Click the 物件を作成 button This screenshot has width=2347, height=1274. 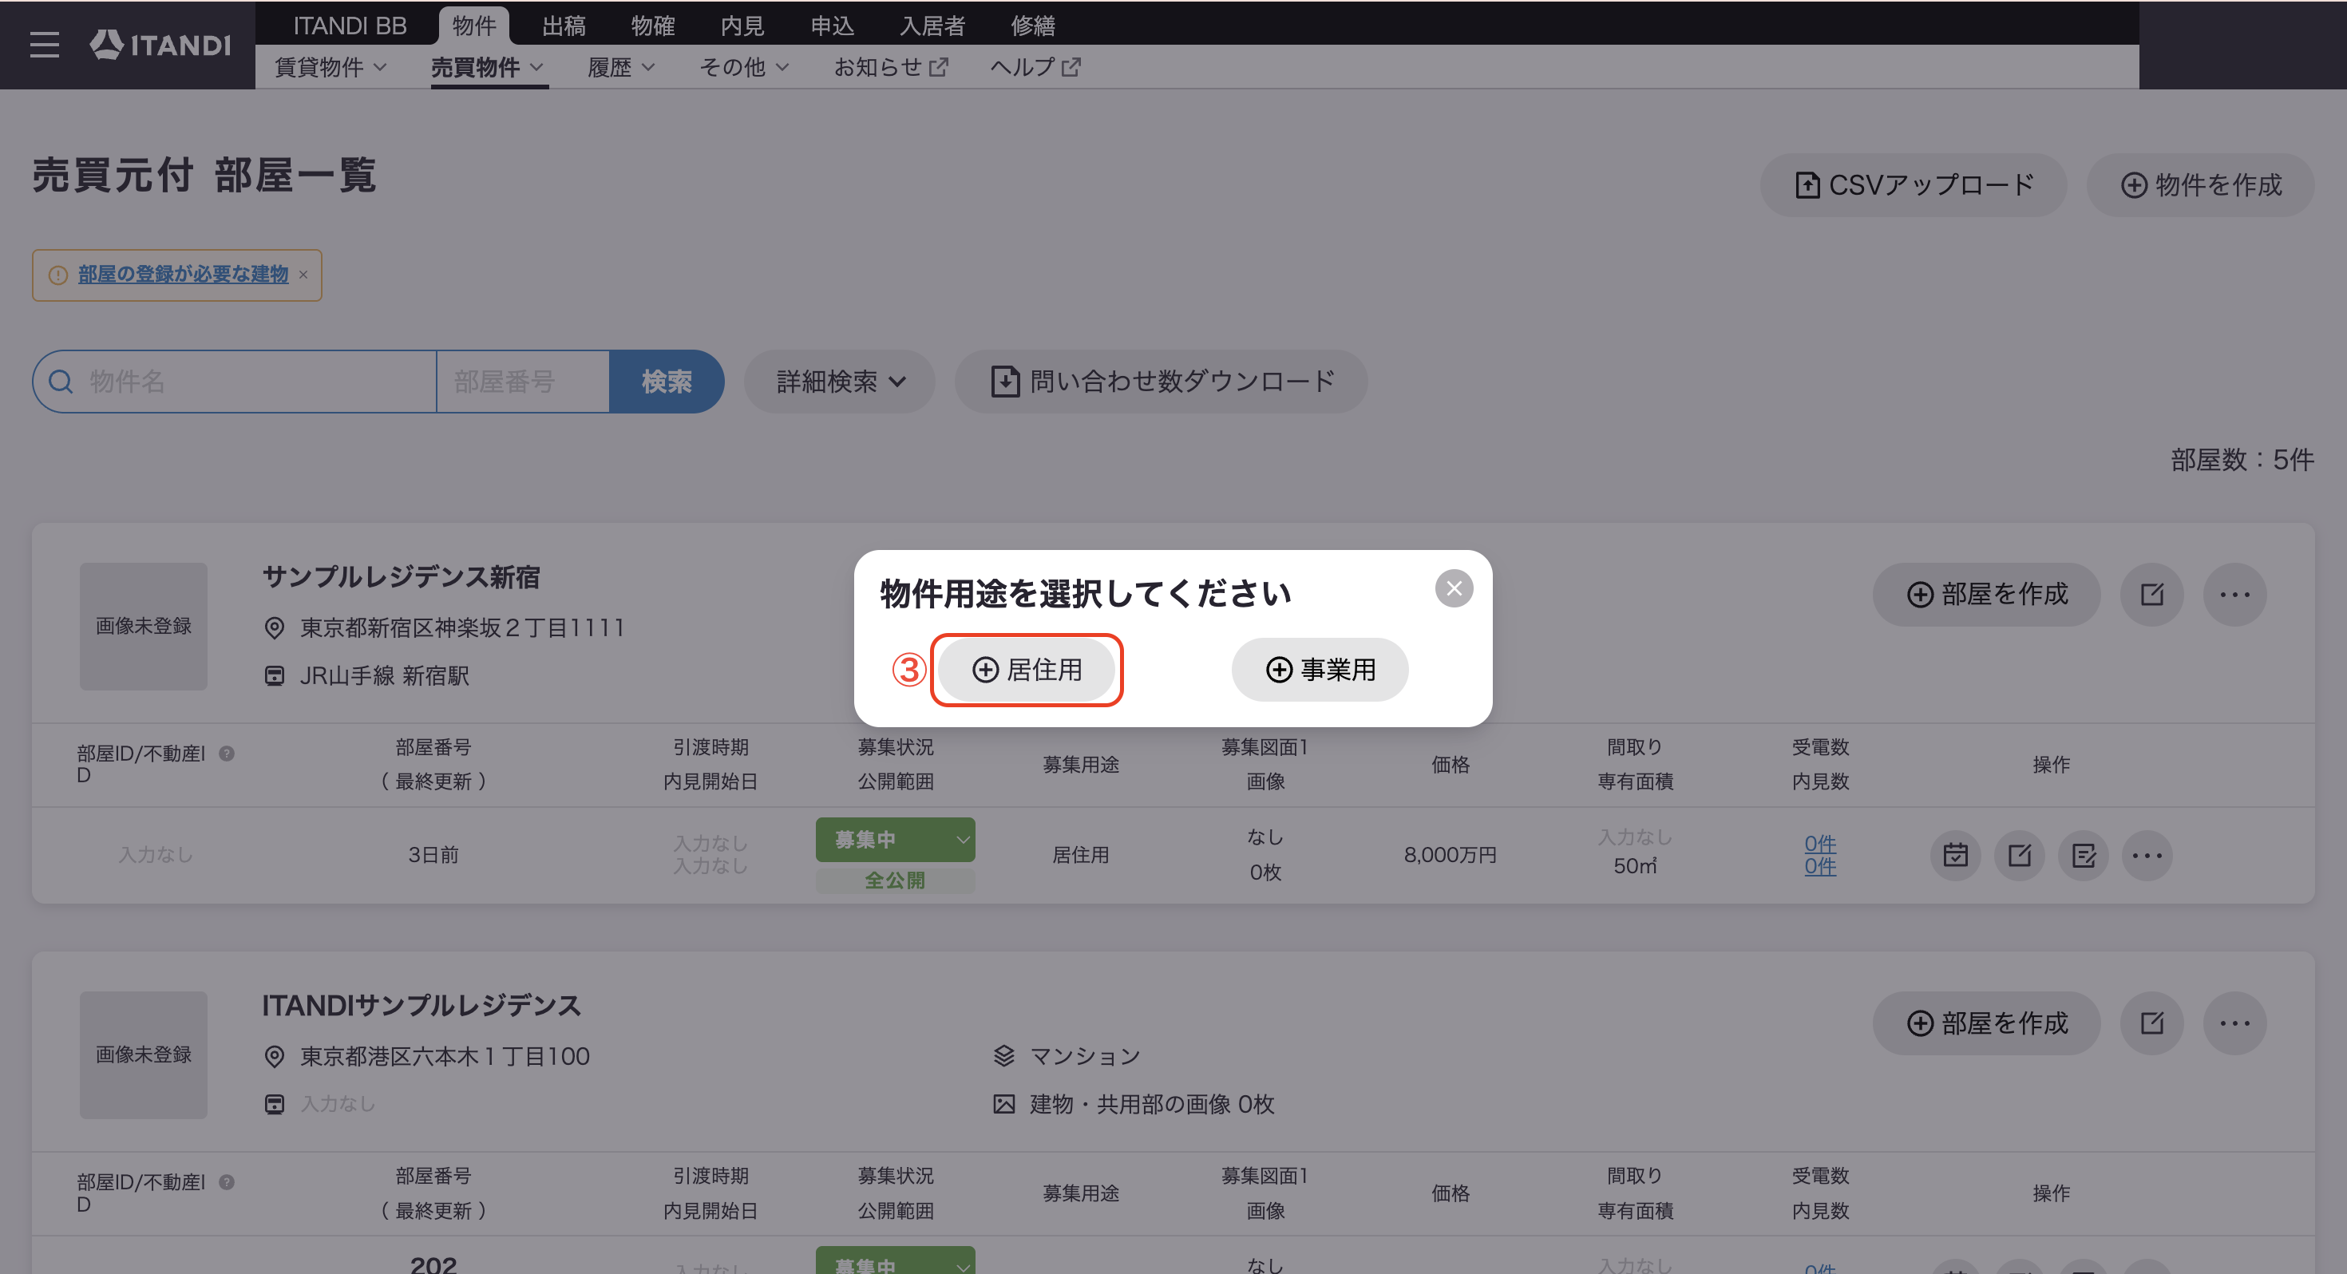click(2200, 185)
